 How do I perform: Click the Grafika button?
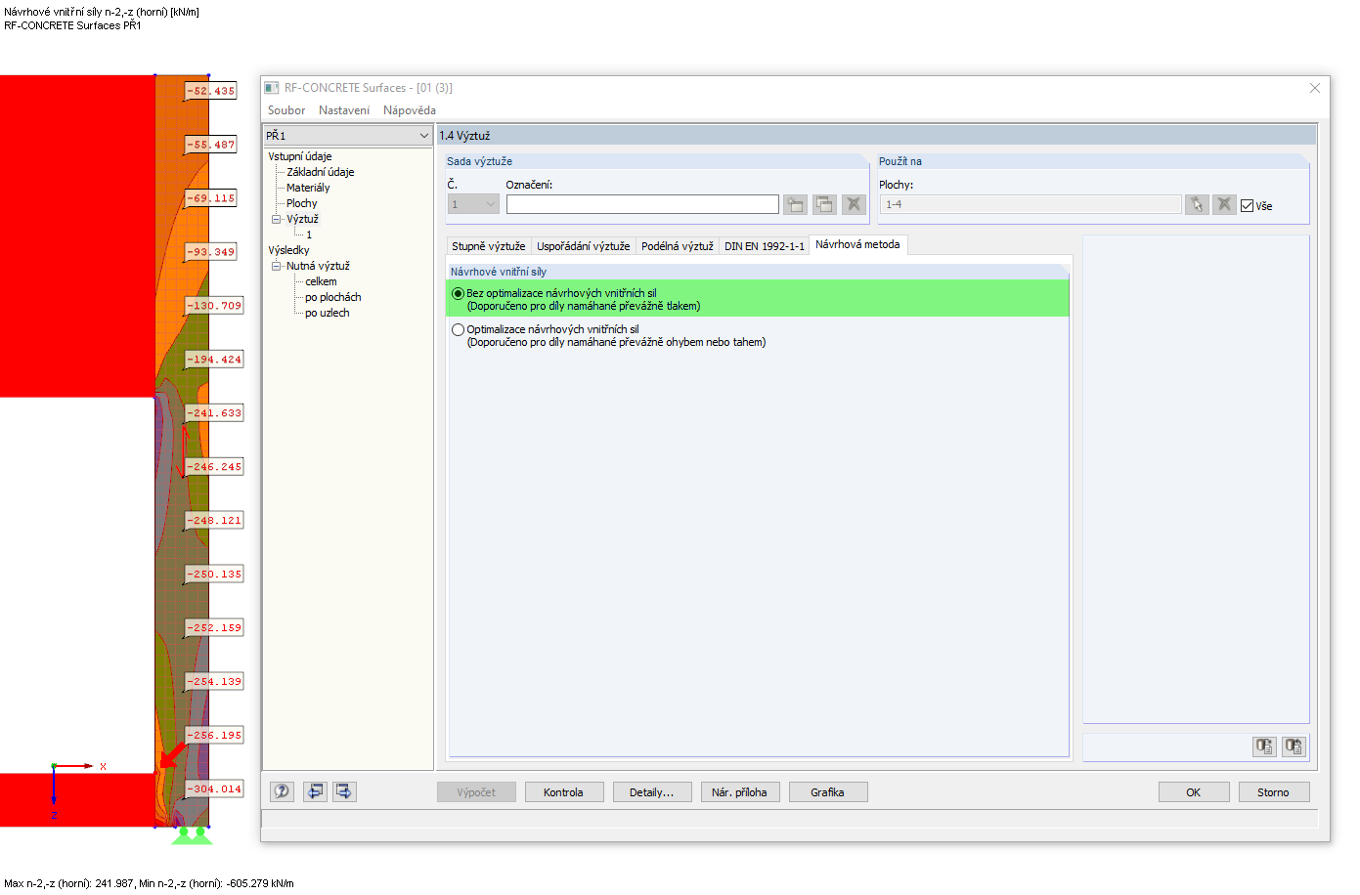click(828, 792)
